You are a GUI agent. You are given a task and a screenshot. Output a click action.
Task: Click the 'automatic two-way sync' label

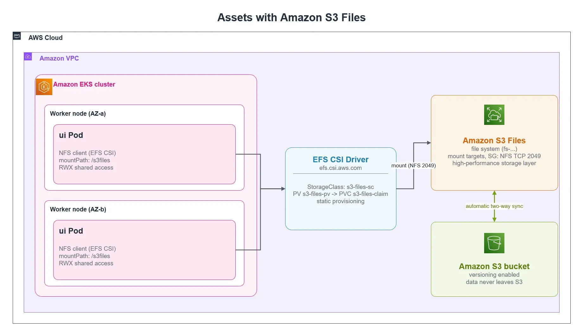(494, 206)
